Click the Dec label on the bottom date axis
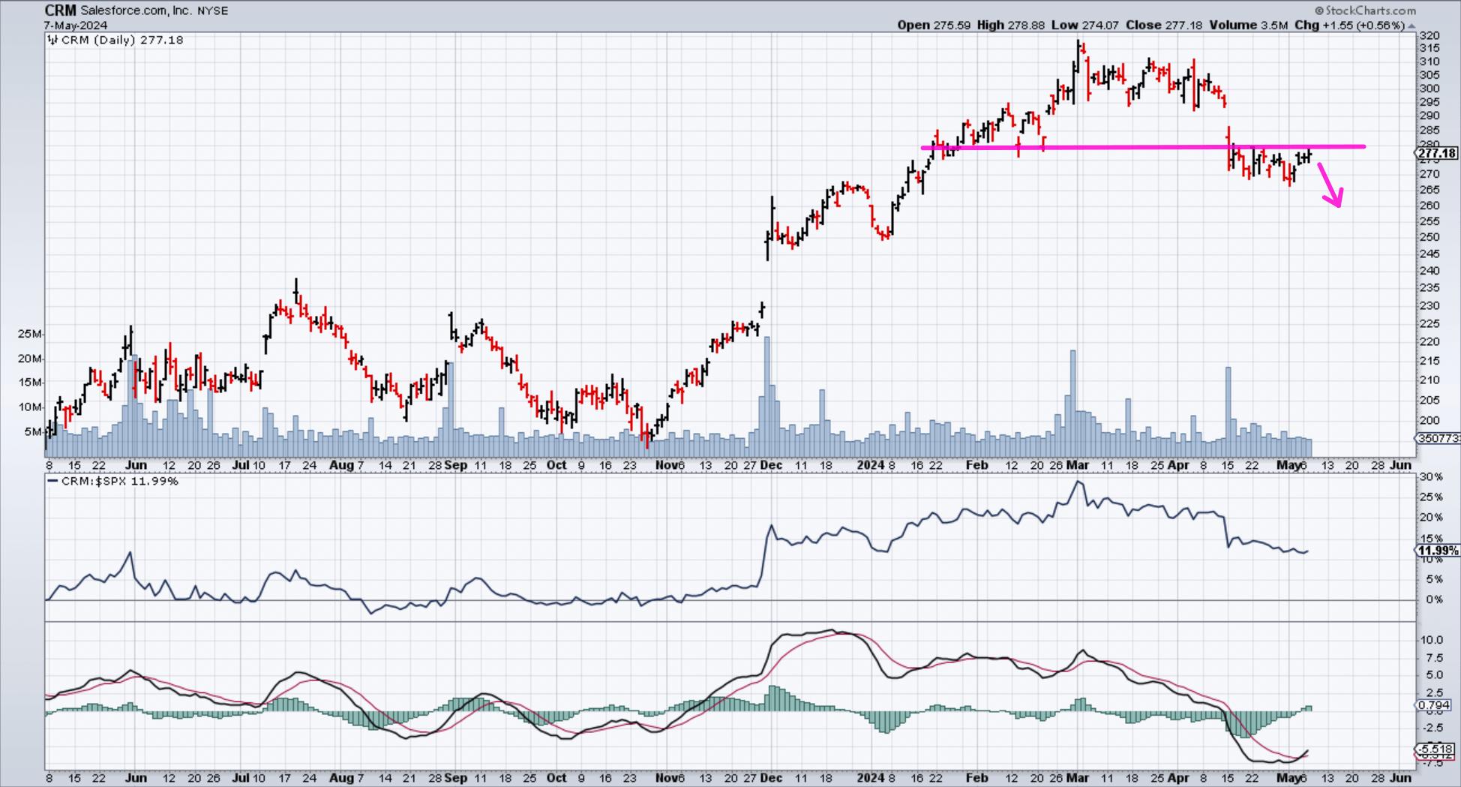This screenshot has height=787, width=1461. 771,778
